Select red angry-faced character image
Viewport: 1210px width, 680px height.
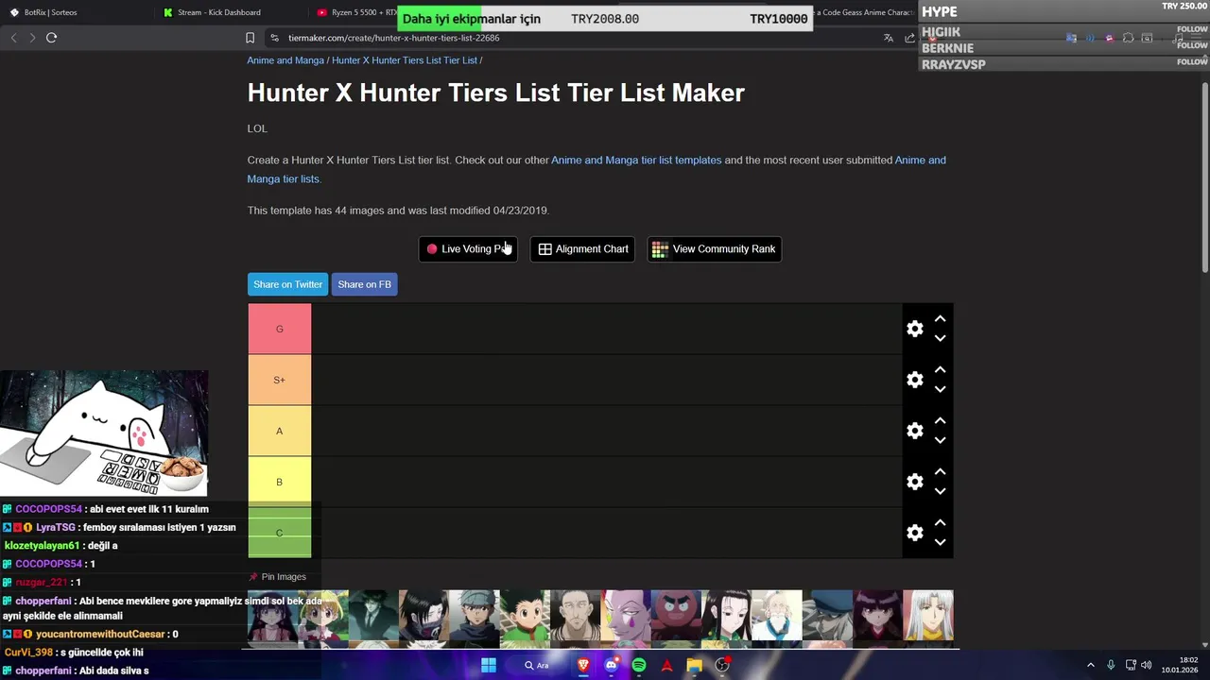click(x=675, y=616)
